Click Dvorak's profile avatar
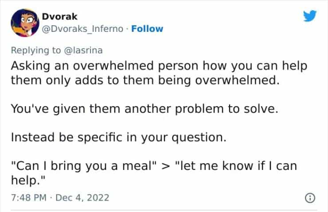Screen dimensions: 328x212 point(26,23)
